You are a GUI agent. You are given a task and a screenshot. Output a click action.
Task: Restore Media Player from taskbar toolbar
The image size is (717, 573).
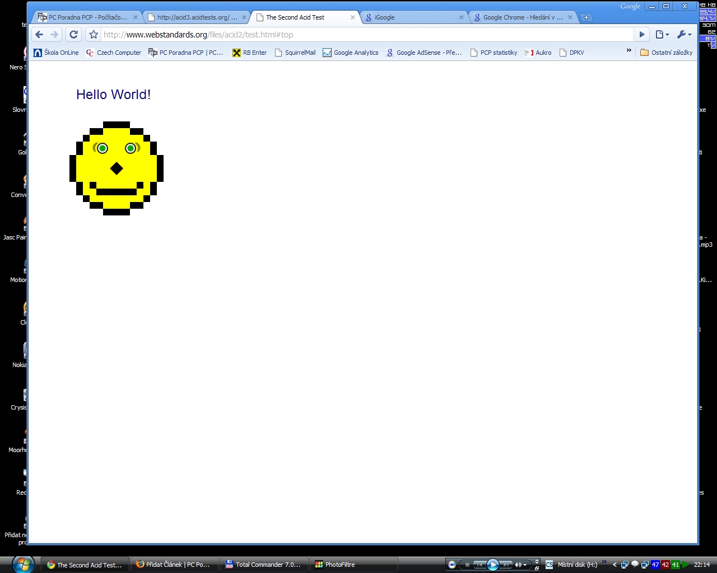point(537,568)
